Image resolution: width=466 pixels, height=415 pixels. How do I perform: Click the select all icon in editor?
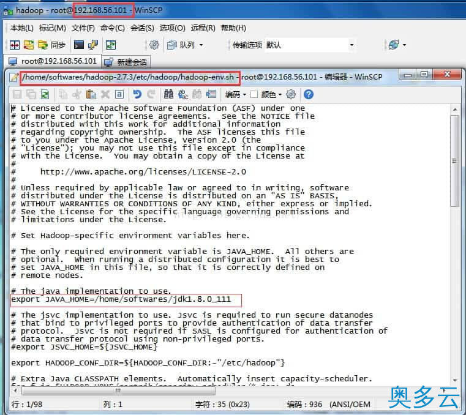pyautogui.click(x=119, y=94)
